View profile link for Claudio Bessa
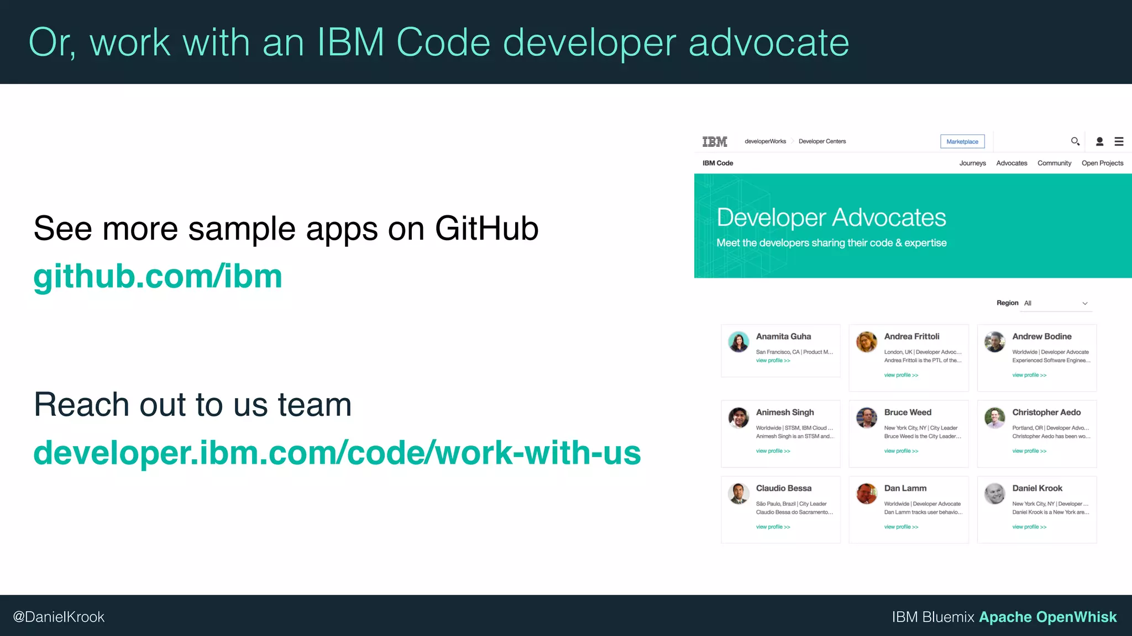The image size is (1132, 636). click(773, 527)
